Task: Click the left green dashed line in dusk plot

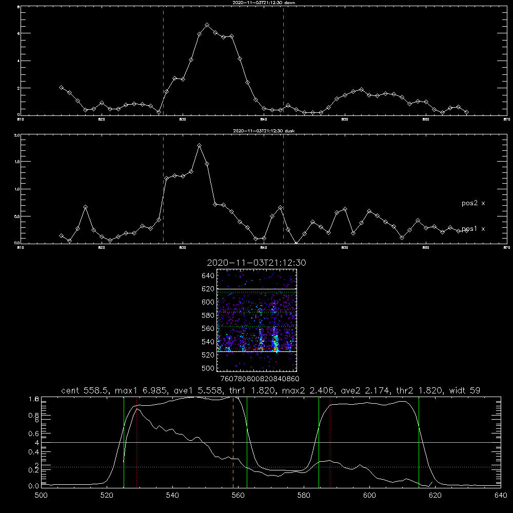Action: tap(163, 189)
